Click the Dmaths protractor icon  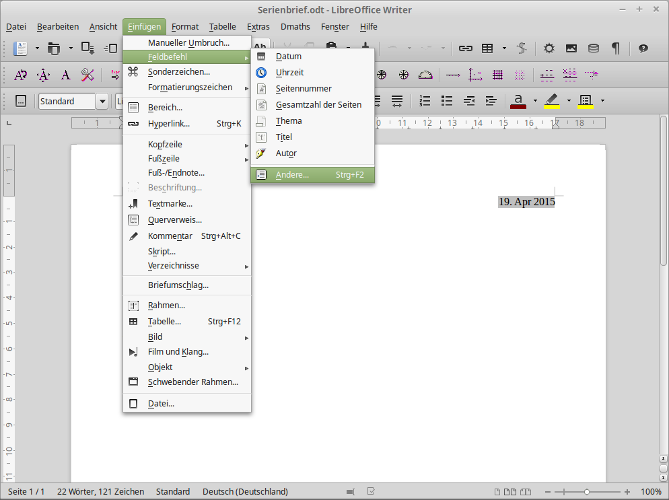(x=425, y=75)
